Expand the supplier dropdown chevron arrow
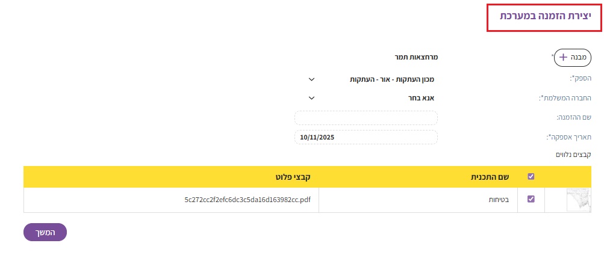Viewport: 604px width, 255px height. coord(311,79)
